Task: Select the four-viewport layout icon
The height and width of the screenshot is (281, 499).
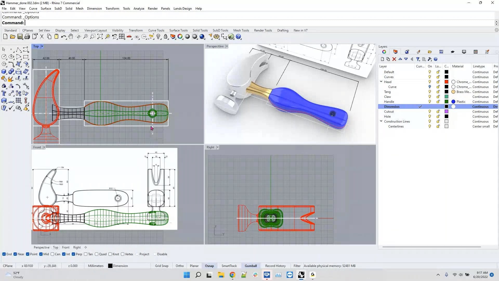Action: point(122,37)
